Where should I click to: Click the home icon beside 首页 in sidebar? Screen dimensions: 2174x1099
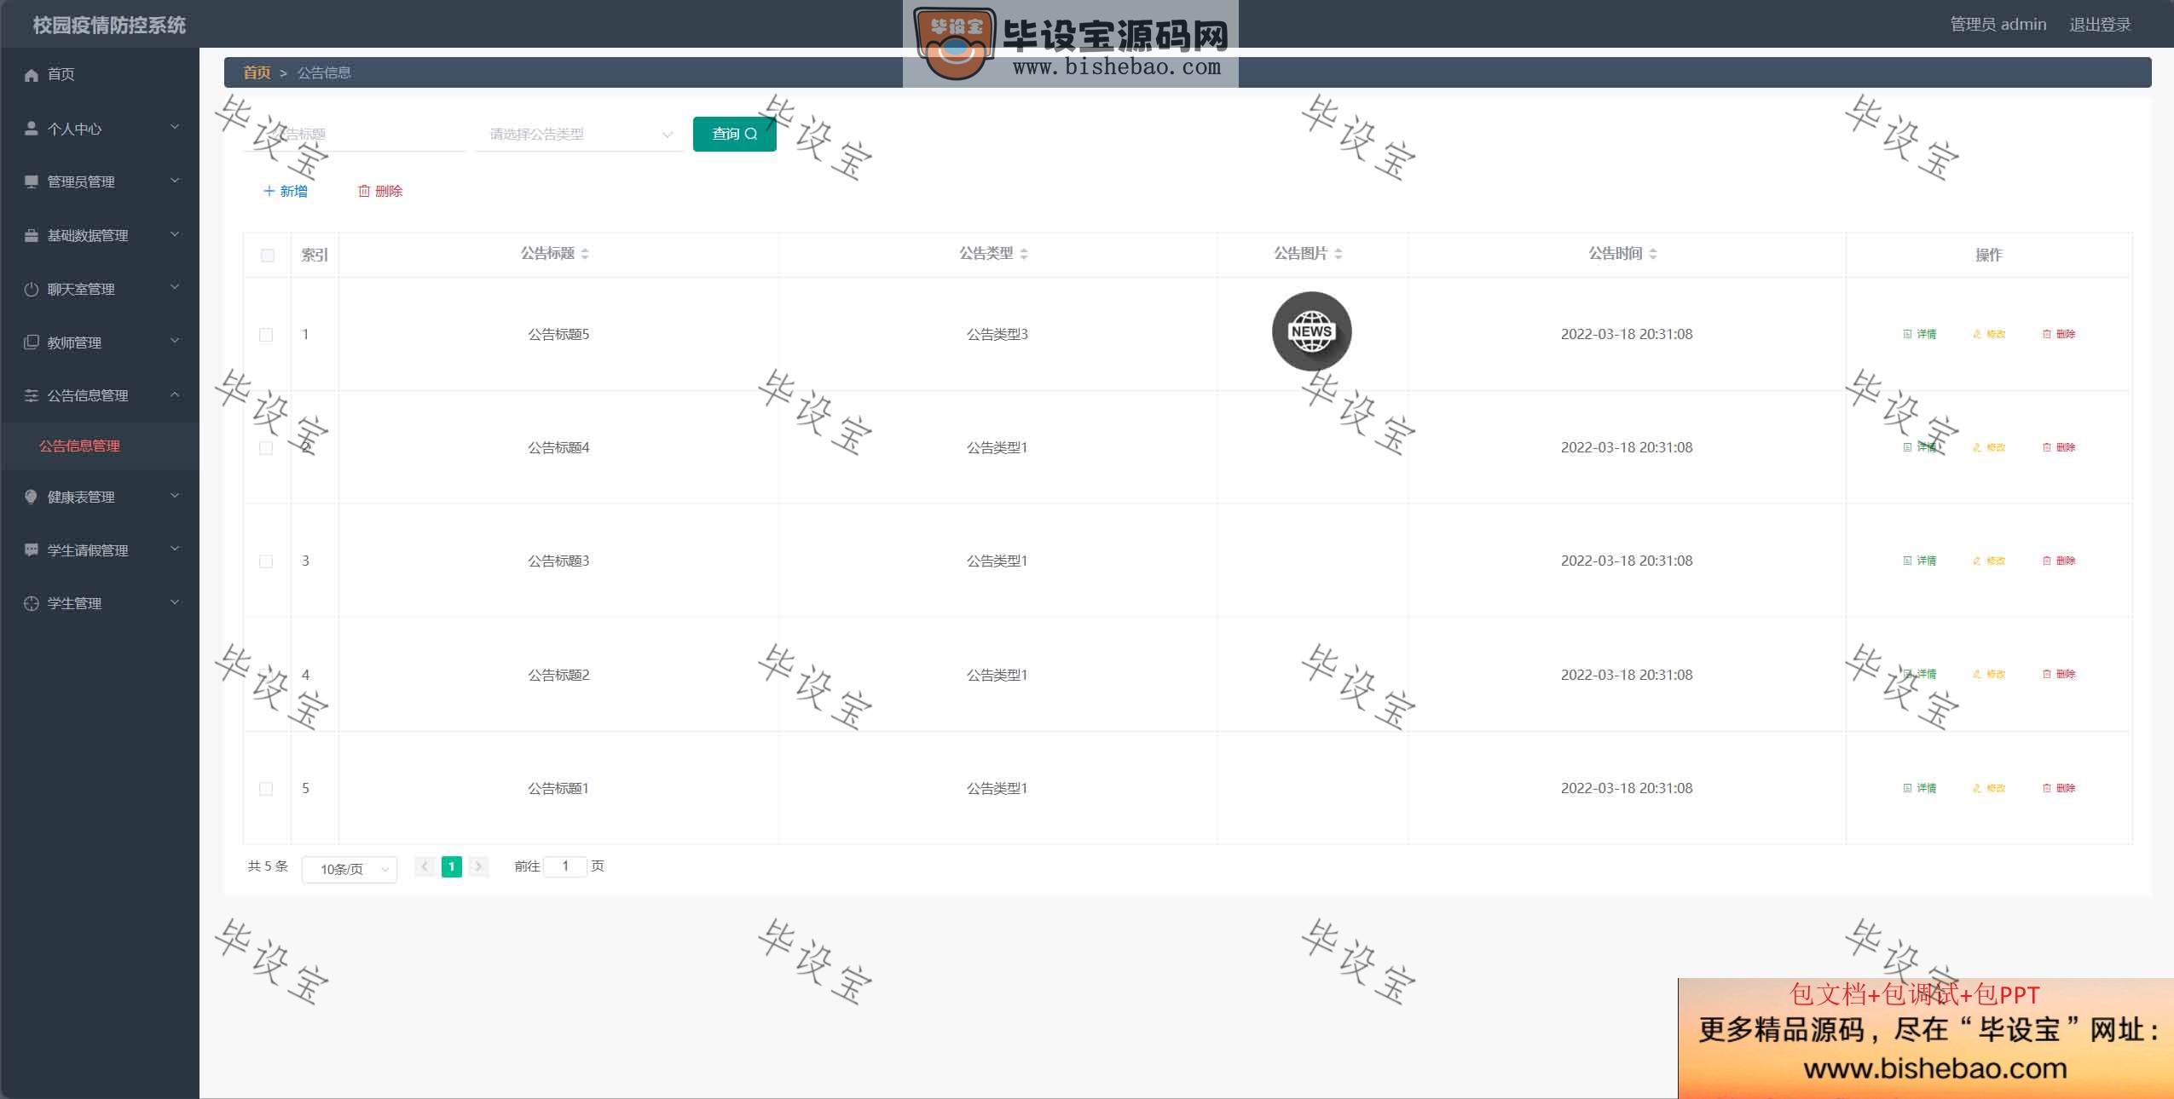32,75
